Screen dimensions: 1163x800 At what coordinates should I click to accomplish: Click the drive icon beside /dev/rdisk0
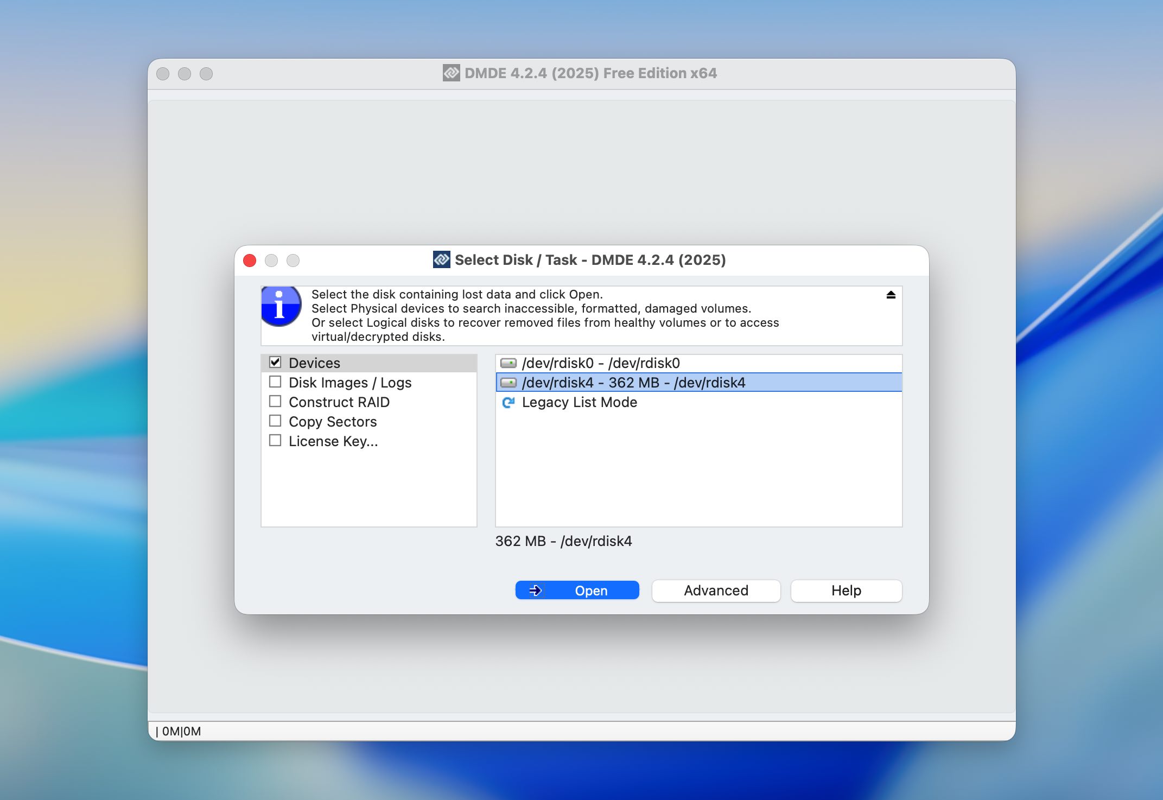(508, 363)
